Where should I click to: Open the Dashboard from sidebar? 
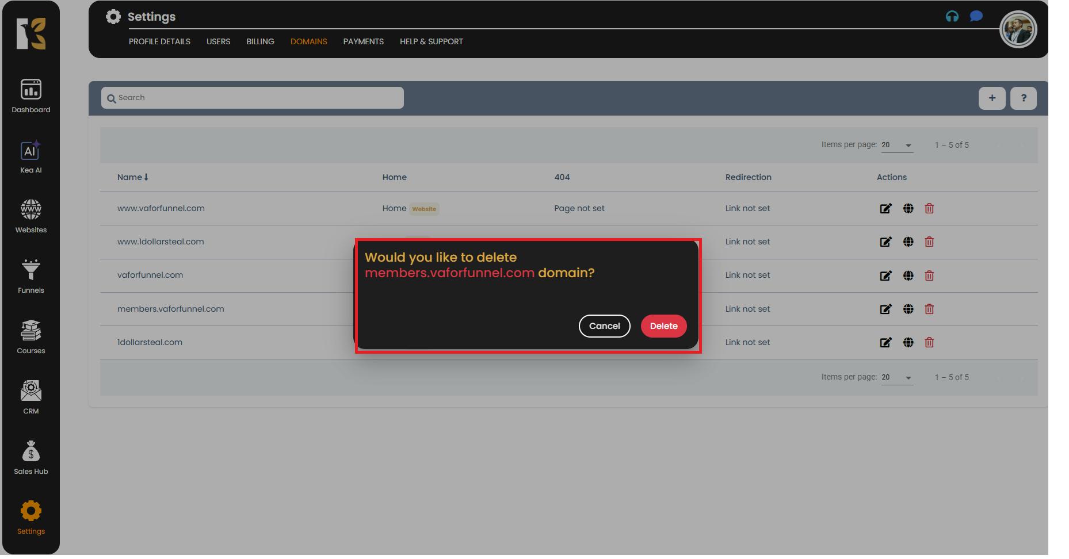pyautogui.click(x=31, y=96)
